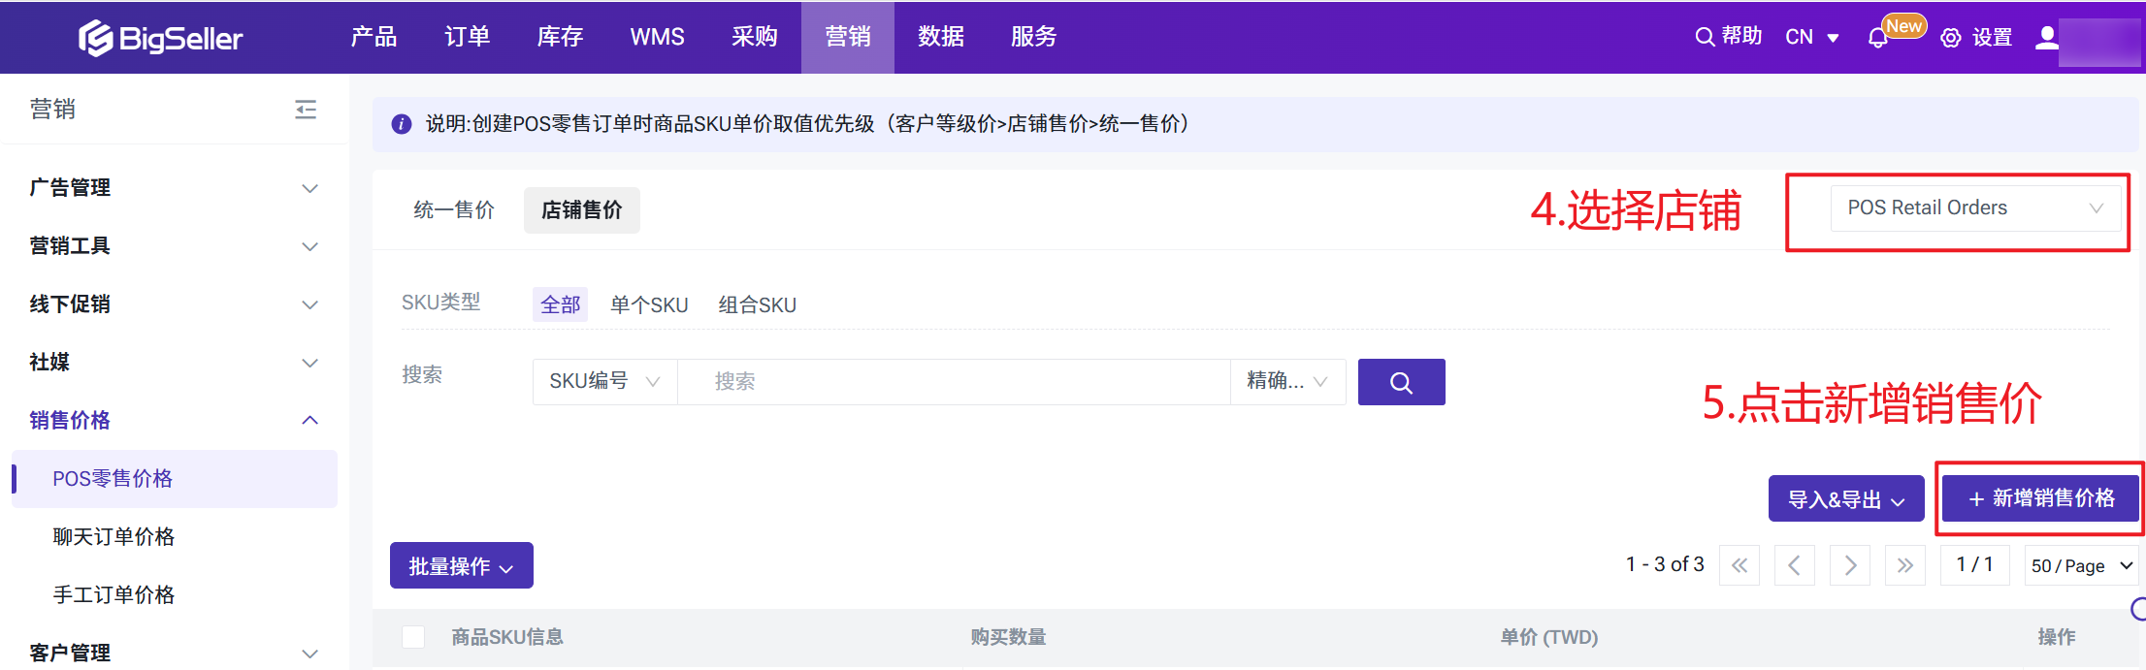Open the SKU编号 search type dropdown

tap(604, 382)
